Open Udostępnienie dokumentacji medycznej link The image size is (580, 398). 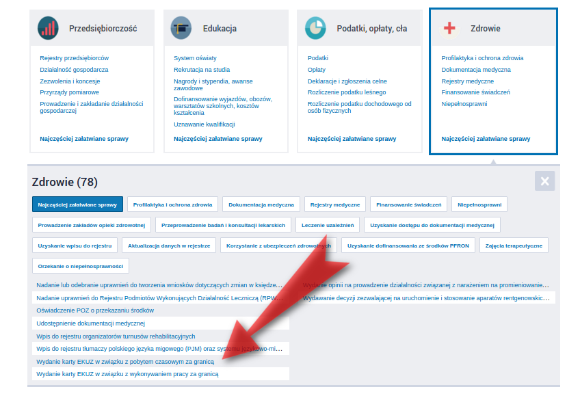tap(90, 323)
